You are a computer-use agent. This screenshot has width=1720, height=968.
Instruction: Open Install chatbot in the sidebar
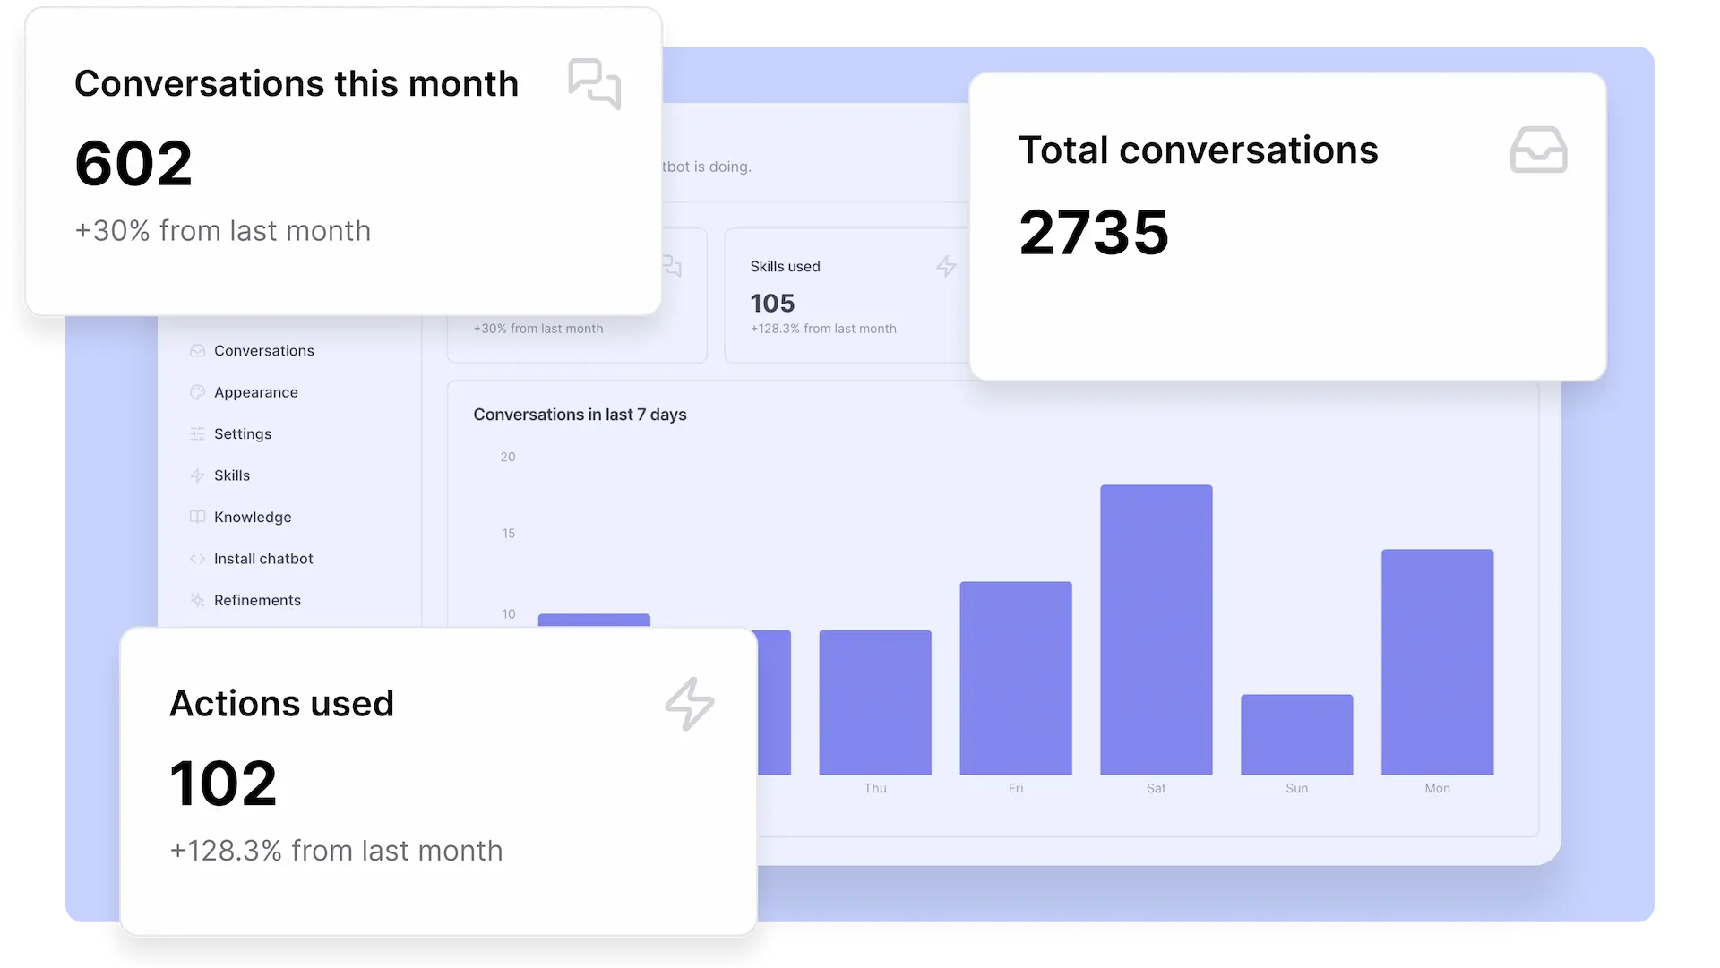pos(262,559)
